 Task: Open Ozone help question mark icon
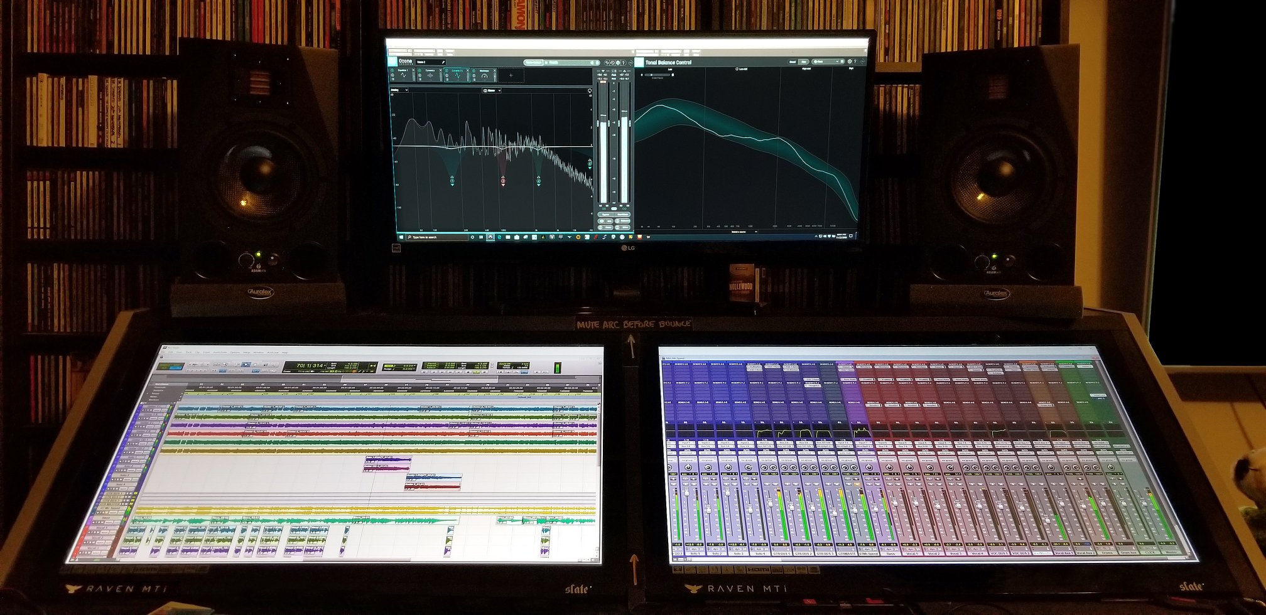623,63
